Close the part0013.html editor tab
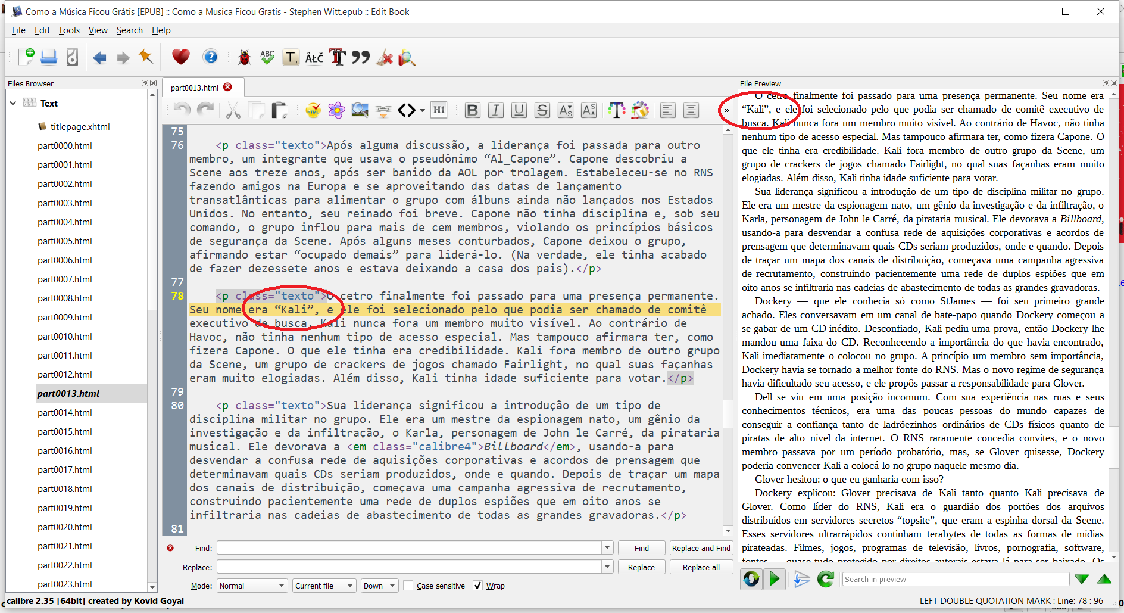 227,87
